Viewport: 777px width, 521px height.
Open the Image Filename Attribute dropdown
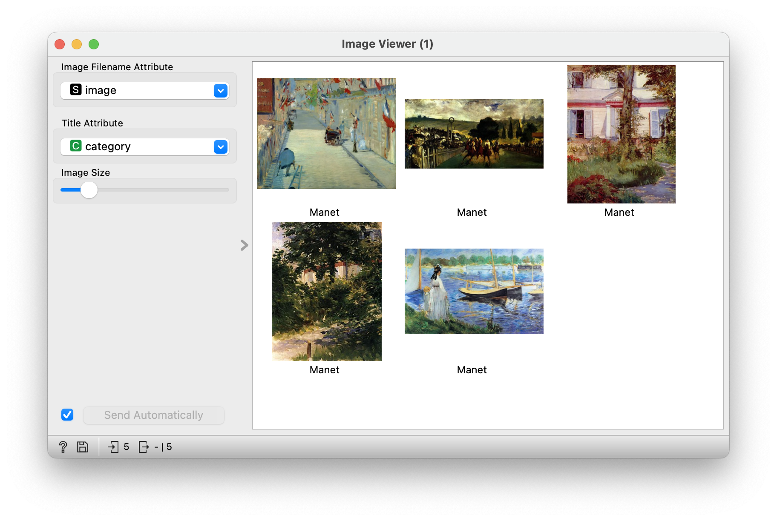tap(145, 90)
